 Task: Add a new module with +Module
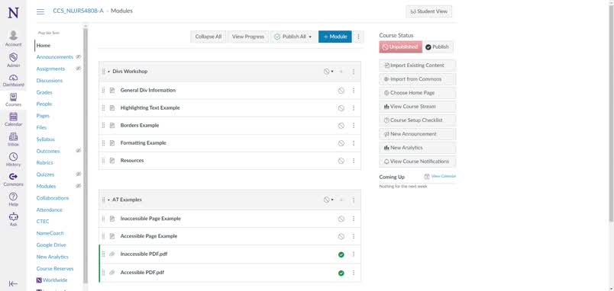335,37
